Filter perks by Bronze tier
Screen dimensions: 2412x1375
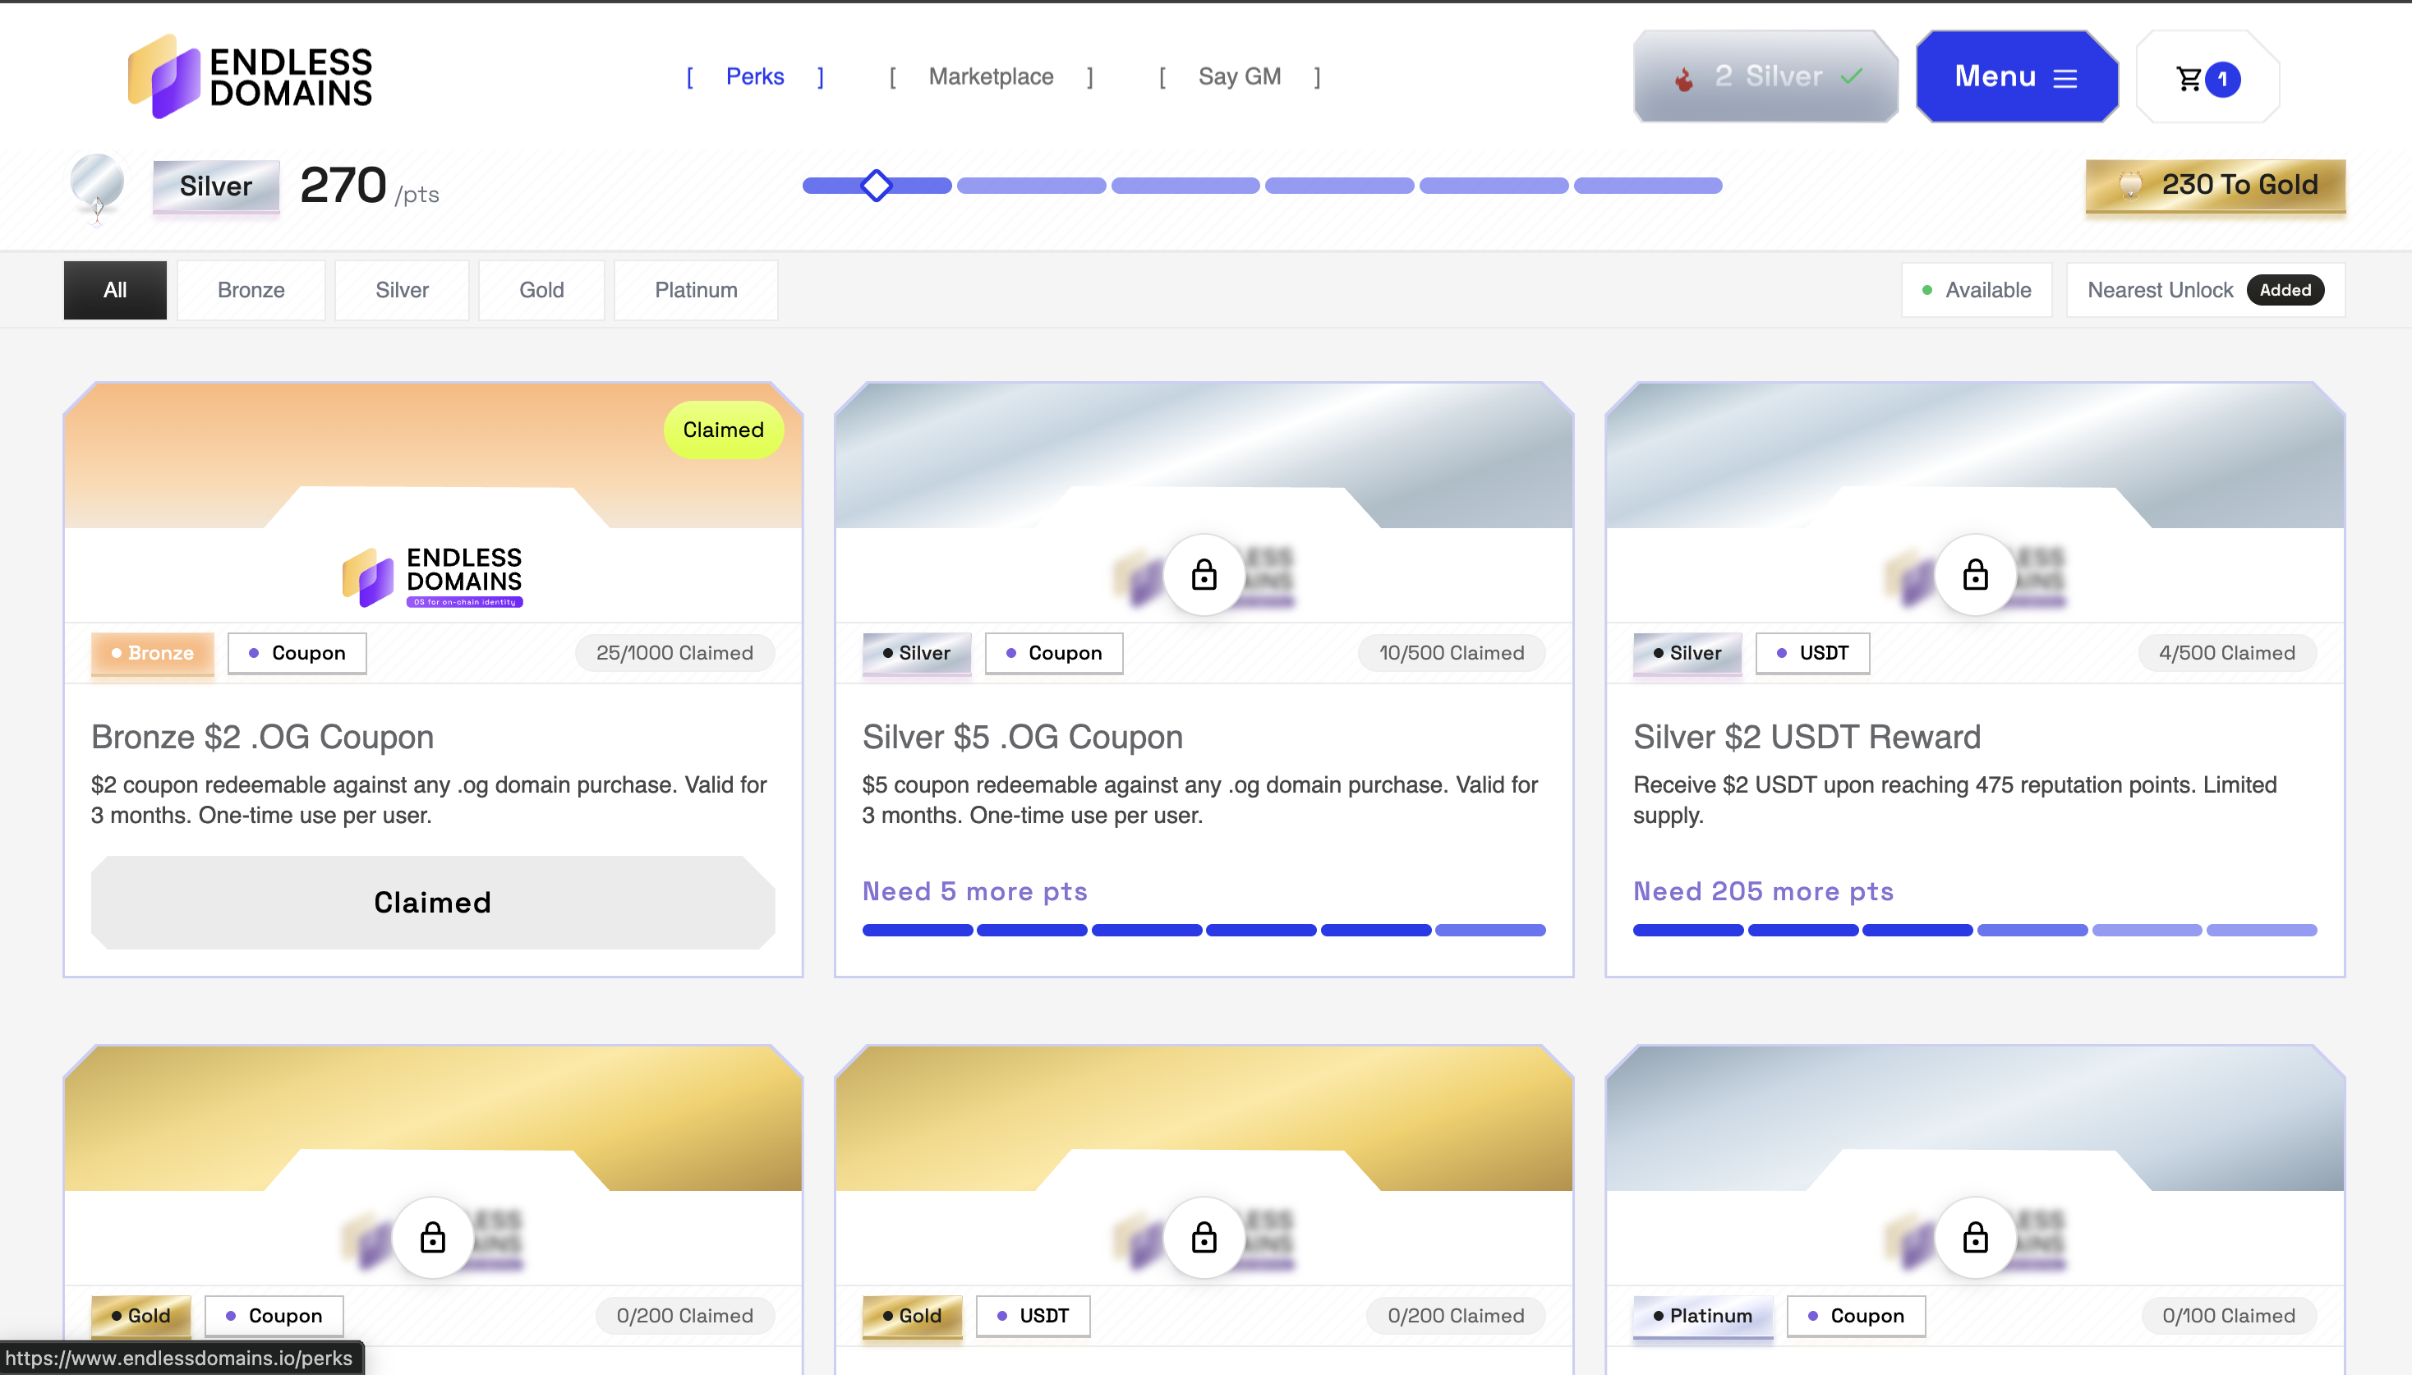[251, 290]
